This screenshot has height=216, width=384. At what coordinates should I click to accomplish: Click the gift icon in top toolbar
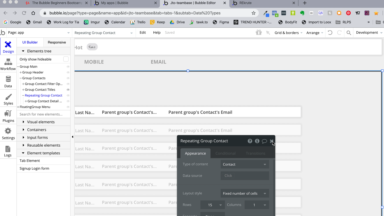click(x=259, y=33)
